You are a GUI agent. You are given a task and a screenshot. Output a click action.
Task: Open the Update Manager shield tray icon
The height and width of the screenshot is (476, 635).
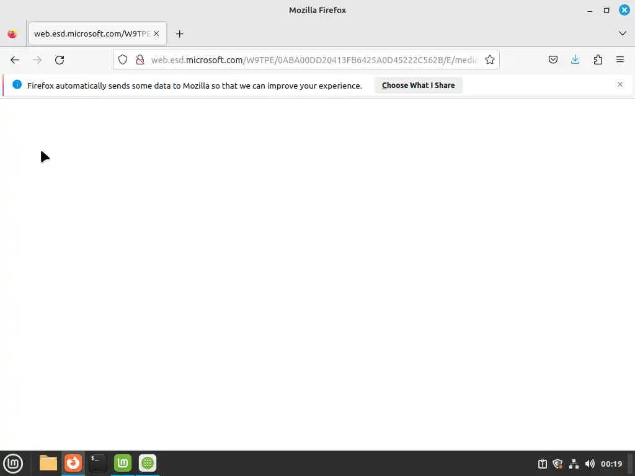point(557,464)
